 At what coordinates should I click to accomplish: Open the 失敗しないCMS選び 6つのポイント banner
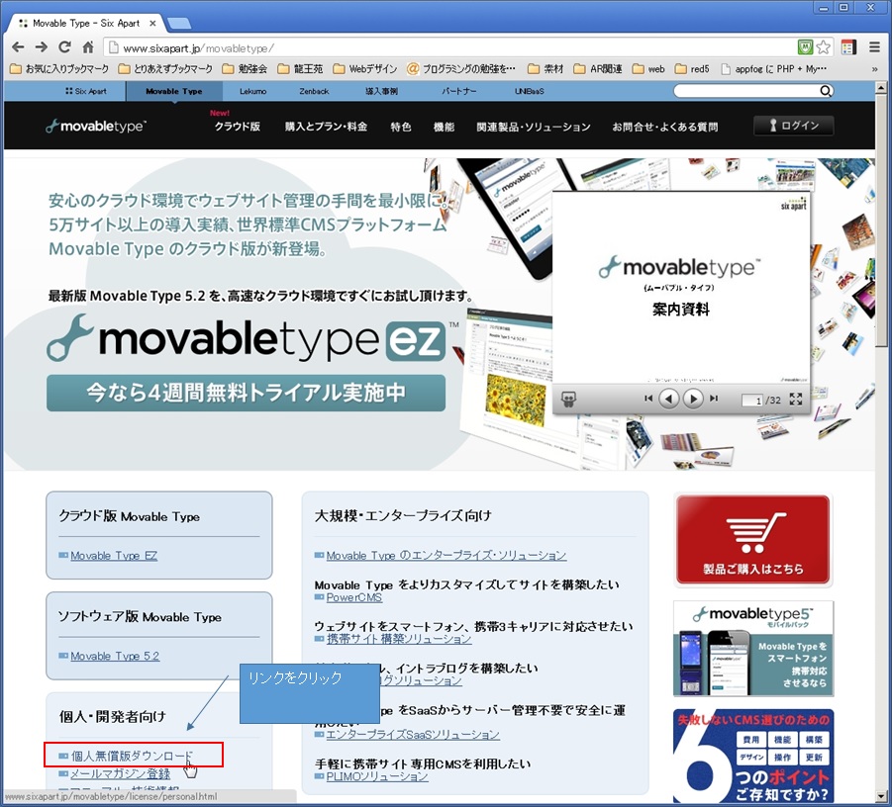[753, 756]
